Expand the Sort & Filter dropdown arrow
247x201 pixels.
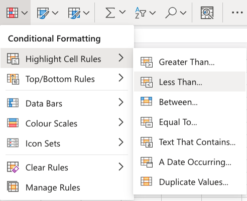[153, 13]
